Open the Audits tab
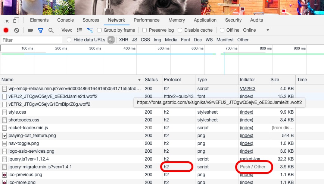The height and width of the screenshot is (184, 324). coord(256,20)
